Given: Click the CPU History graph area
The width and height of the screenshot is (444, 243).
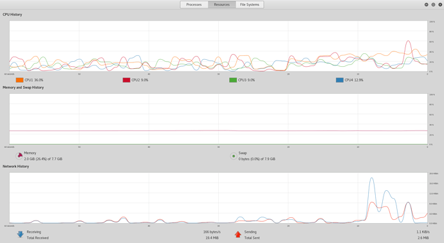Looking at the screenshot, I should point(218,46).
